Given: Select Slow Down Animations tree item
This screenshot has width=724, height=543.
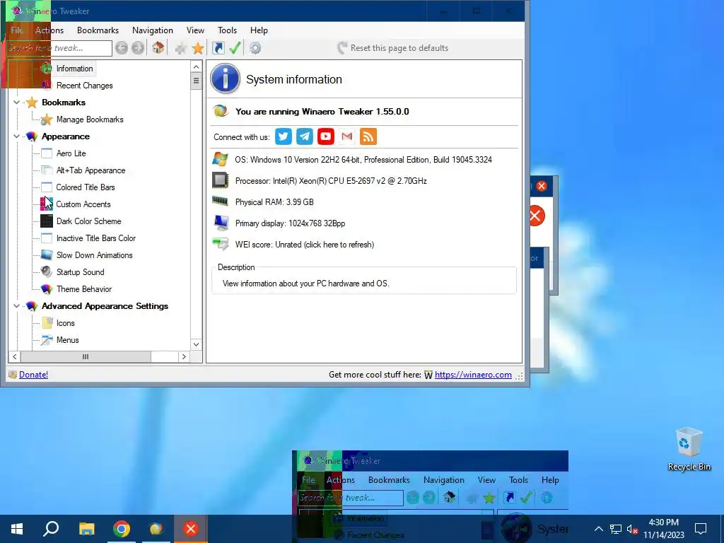Looking at the screenshot, I should (94, 255).
